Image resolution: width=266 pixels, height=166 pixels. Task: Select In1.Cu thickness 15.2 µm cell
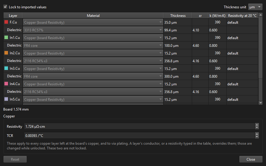coord(178,38)
